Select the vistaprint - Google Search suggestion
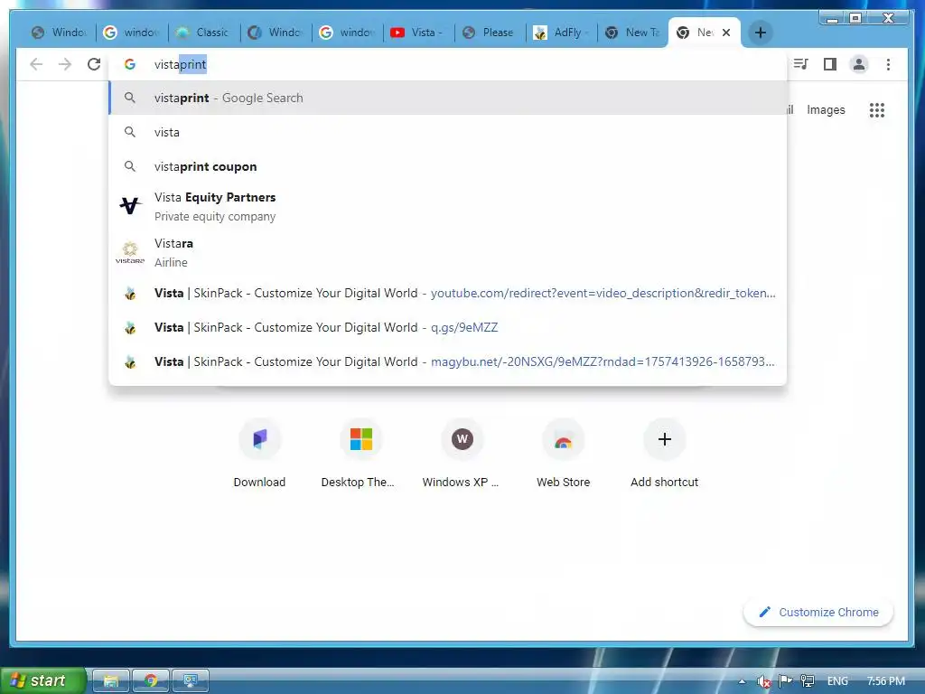This screenshot has height=694, width=925. click(x=448, y=98)
